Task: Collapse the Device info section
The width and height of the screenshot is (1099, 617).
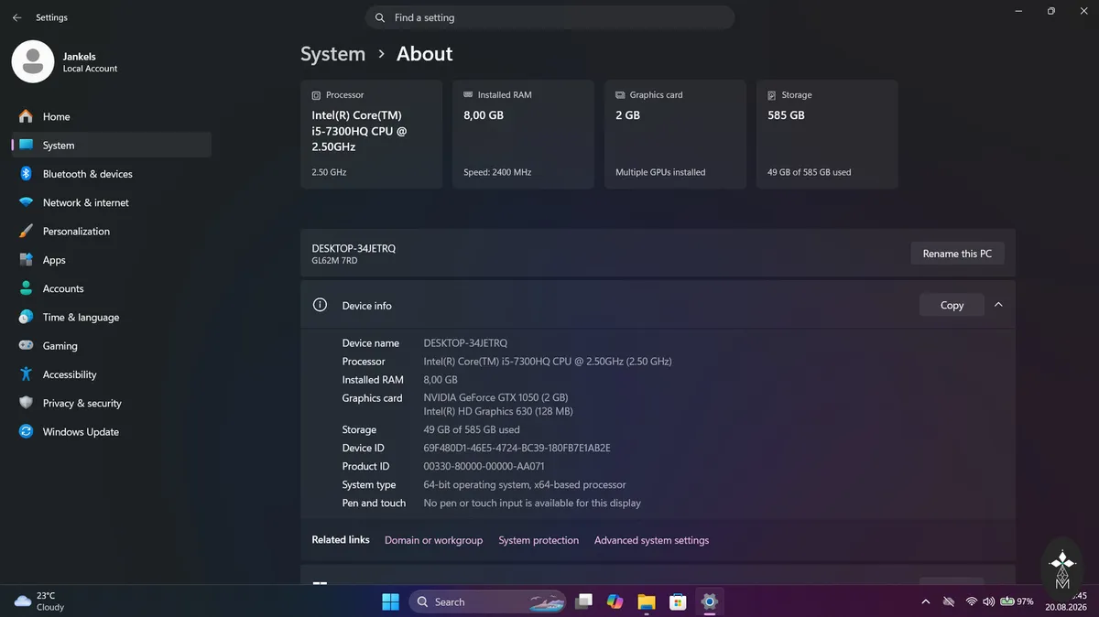Action: pos(998,305)
